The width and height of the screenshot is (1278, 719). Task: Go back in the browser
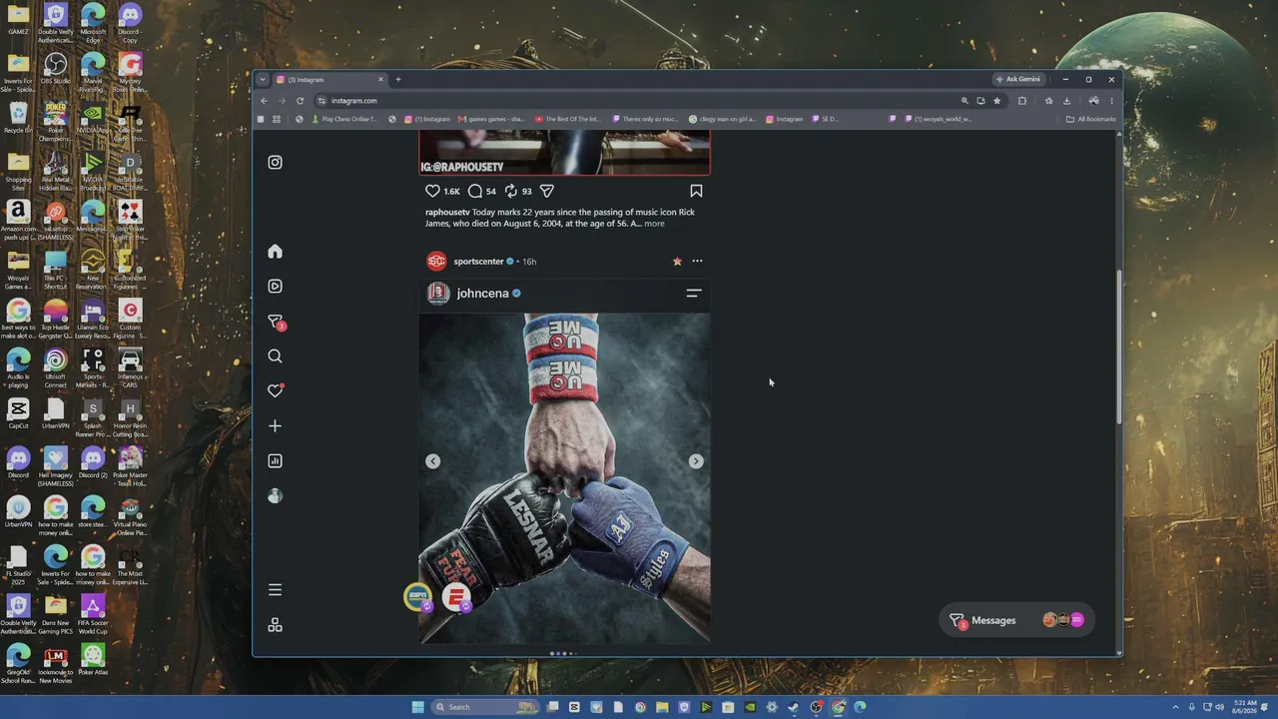tap(264, 101)
